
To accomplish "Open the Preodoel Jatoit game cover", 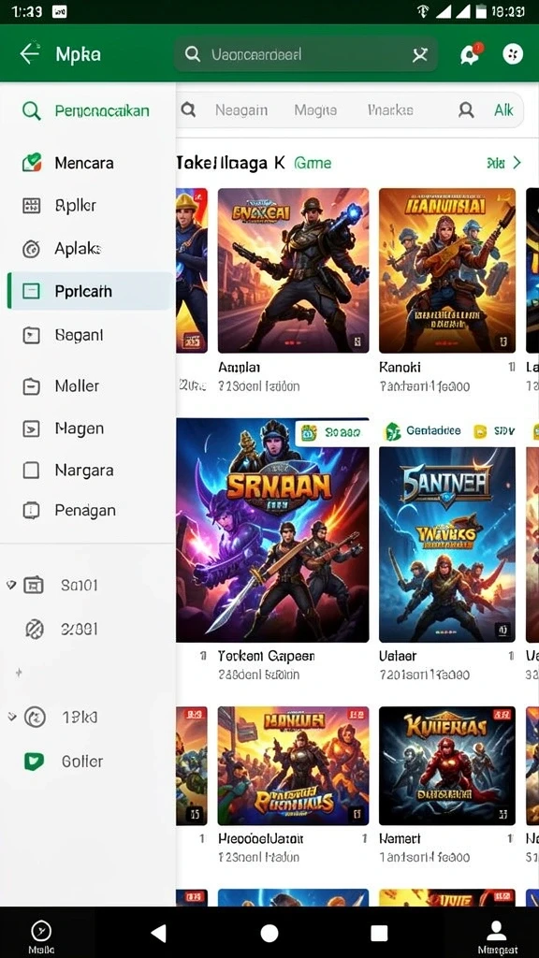I will 293,766.
